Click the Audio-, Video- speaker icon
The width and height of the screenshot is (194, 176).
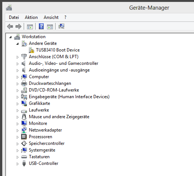[24, 63]
